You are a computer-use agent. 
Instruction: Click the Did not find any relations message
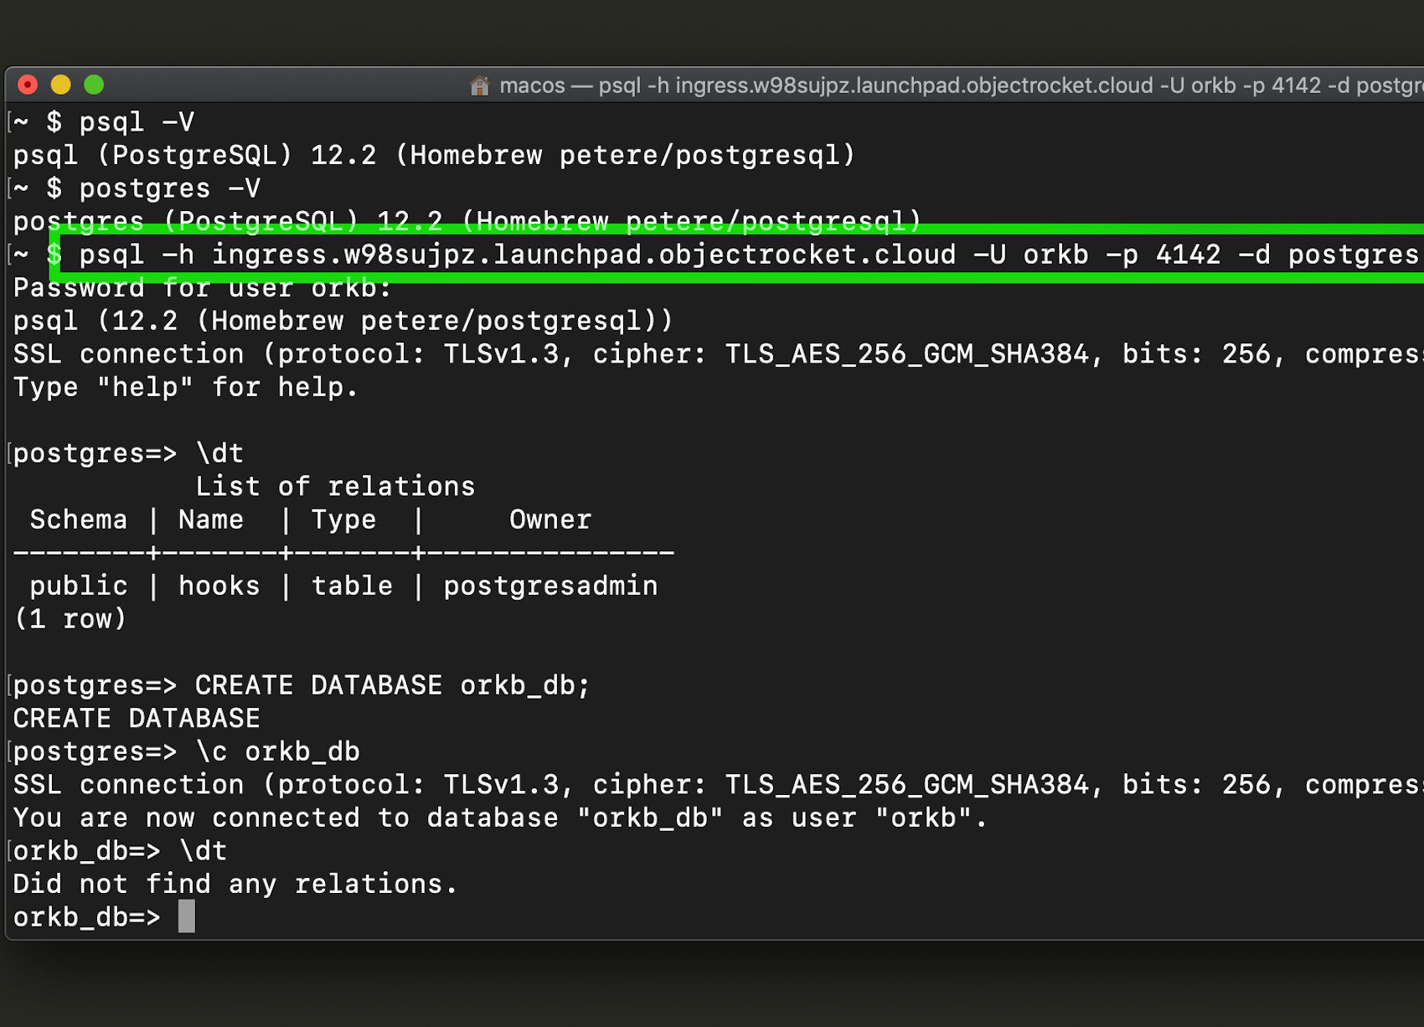pos(235,883)
